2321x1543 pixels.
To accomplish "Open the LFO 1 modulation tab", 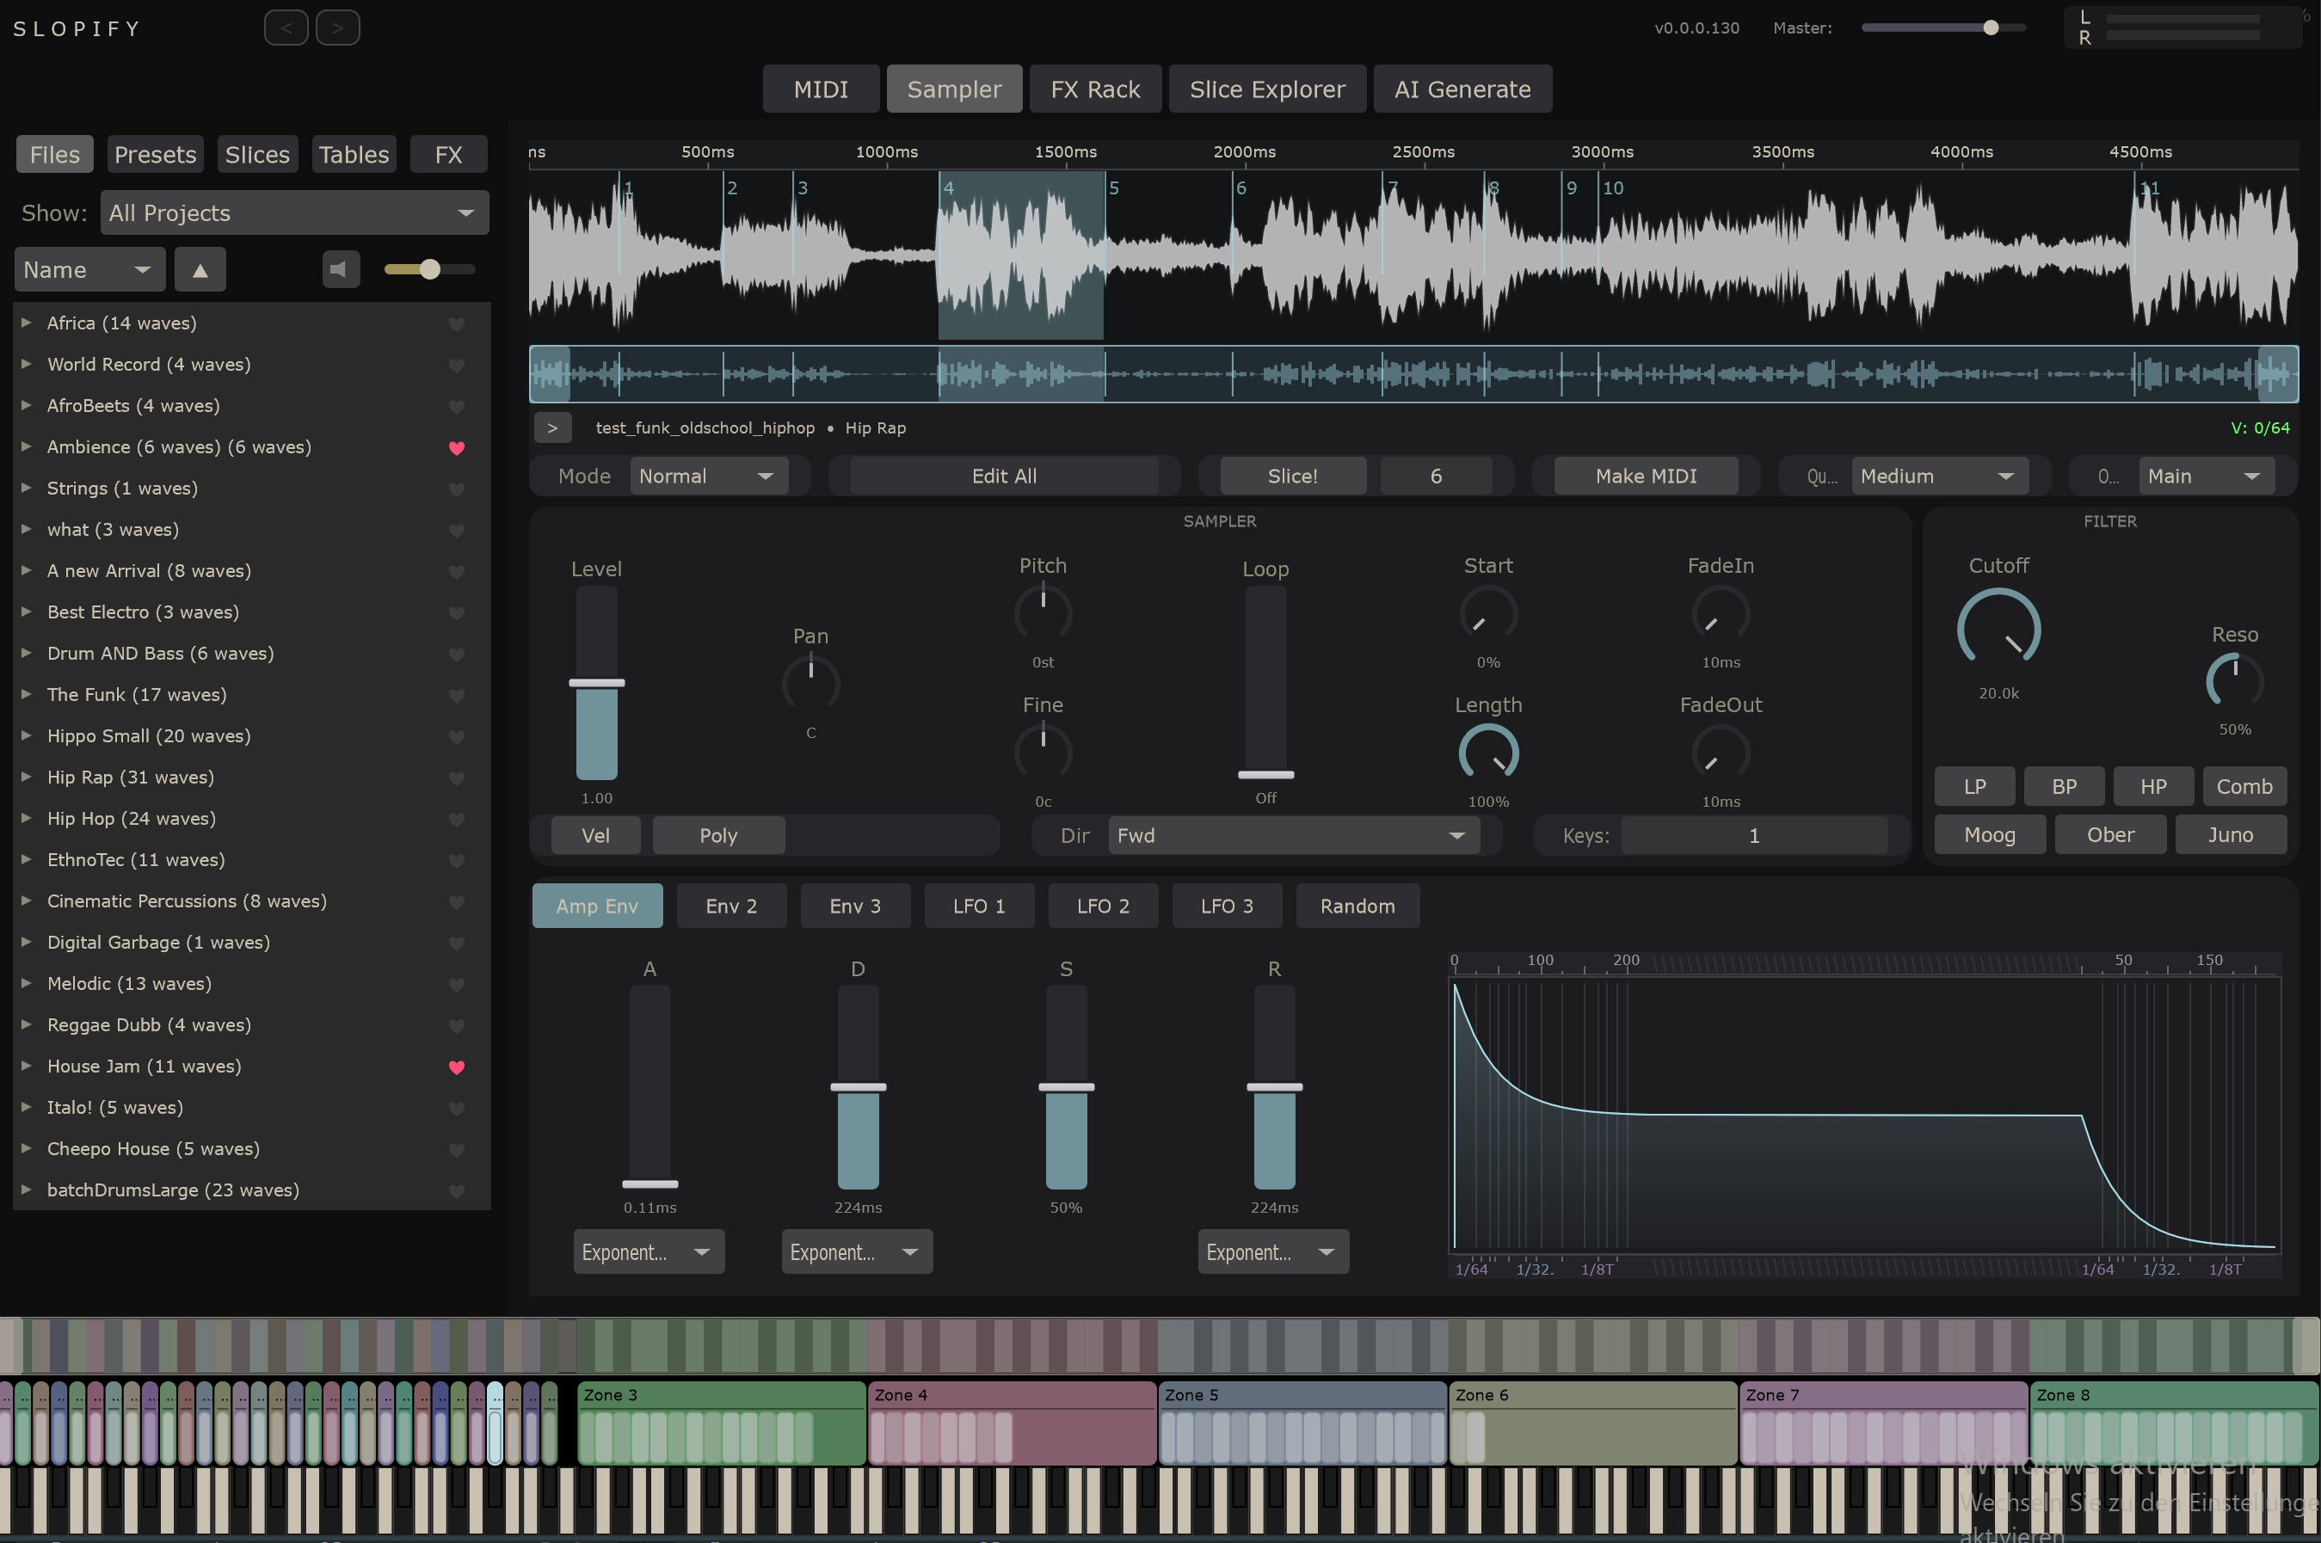I will 978,906.
